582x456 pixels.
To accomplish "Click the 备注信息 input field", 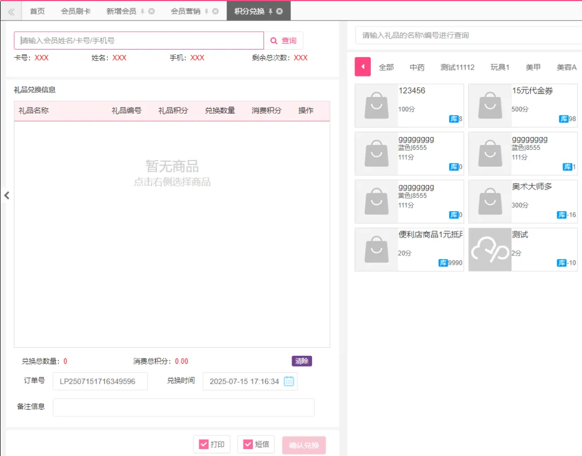I will [x=183, y=407].
